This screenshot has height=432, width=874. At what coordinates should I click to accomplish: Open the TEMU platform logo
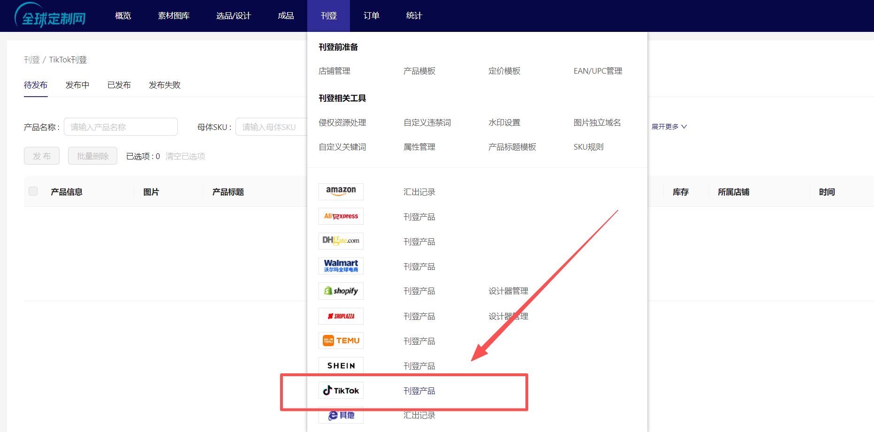341,341
